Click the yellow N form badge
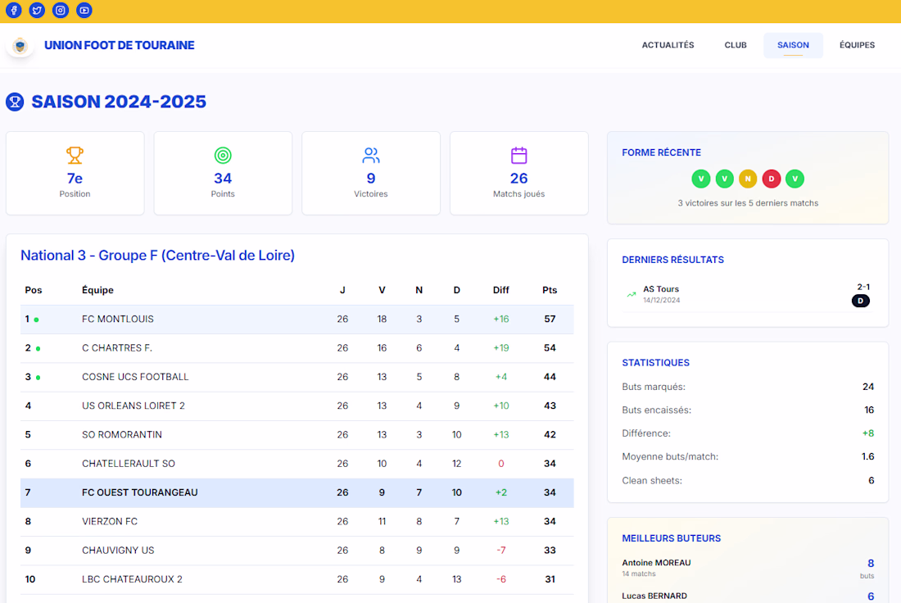 [x=748, y=179]
